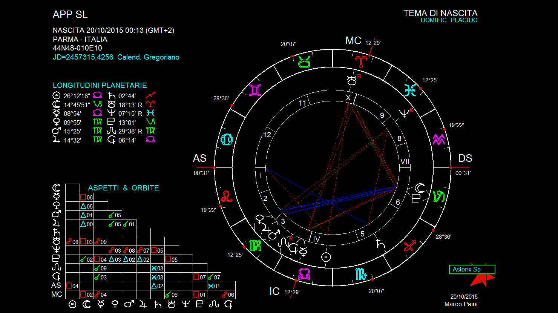Viewport: 558px width, 313px height.
Task: Select the magenta Aquarius symbol on the wheel
Action: pyautogui.click(x=438, y=139)
